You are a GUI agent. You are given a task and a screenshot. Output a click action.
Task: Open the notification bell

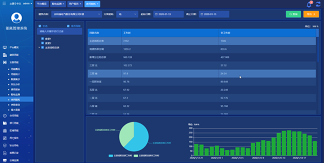(x=309, y=5)
